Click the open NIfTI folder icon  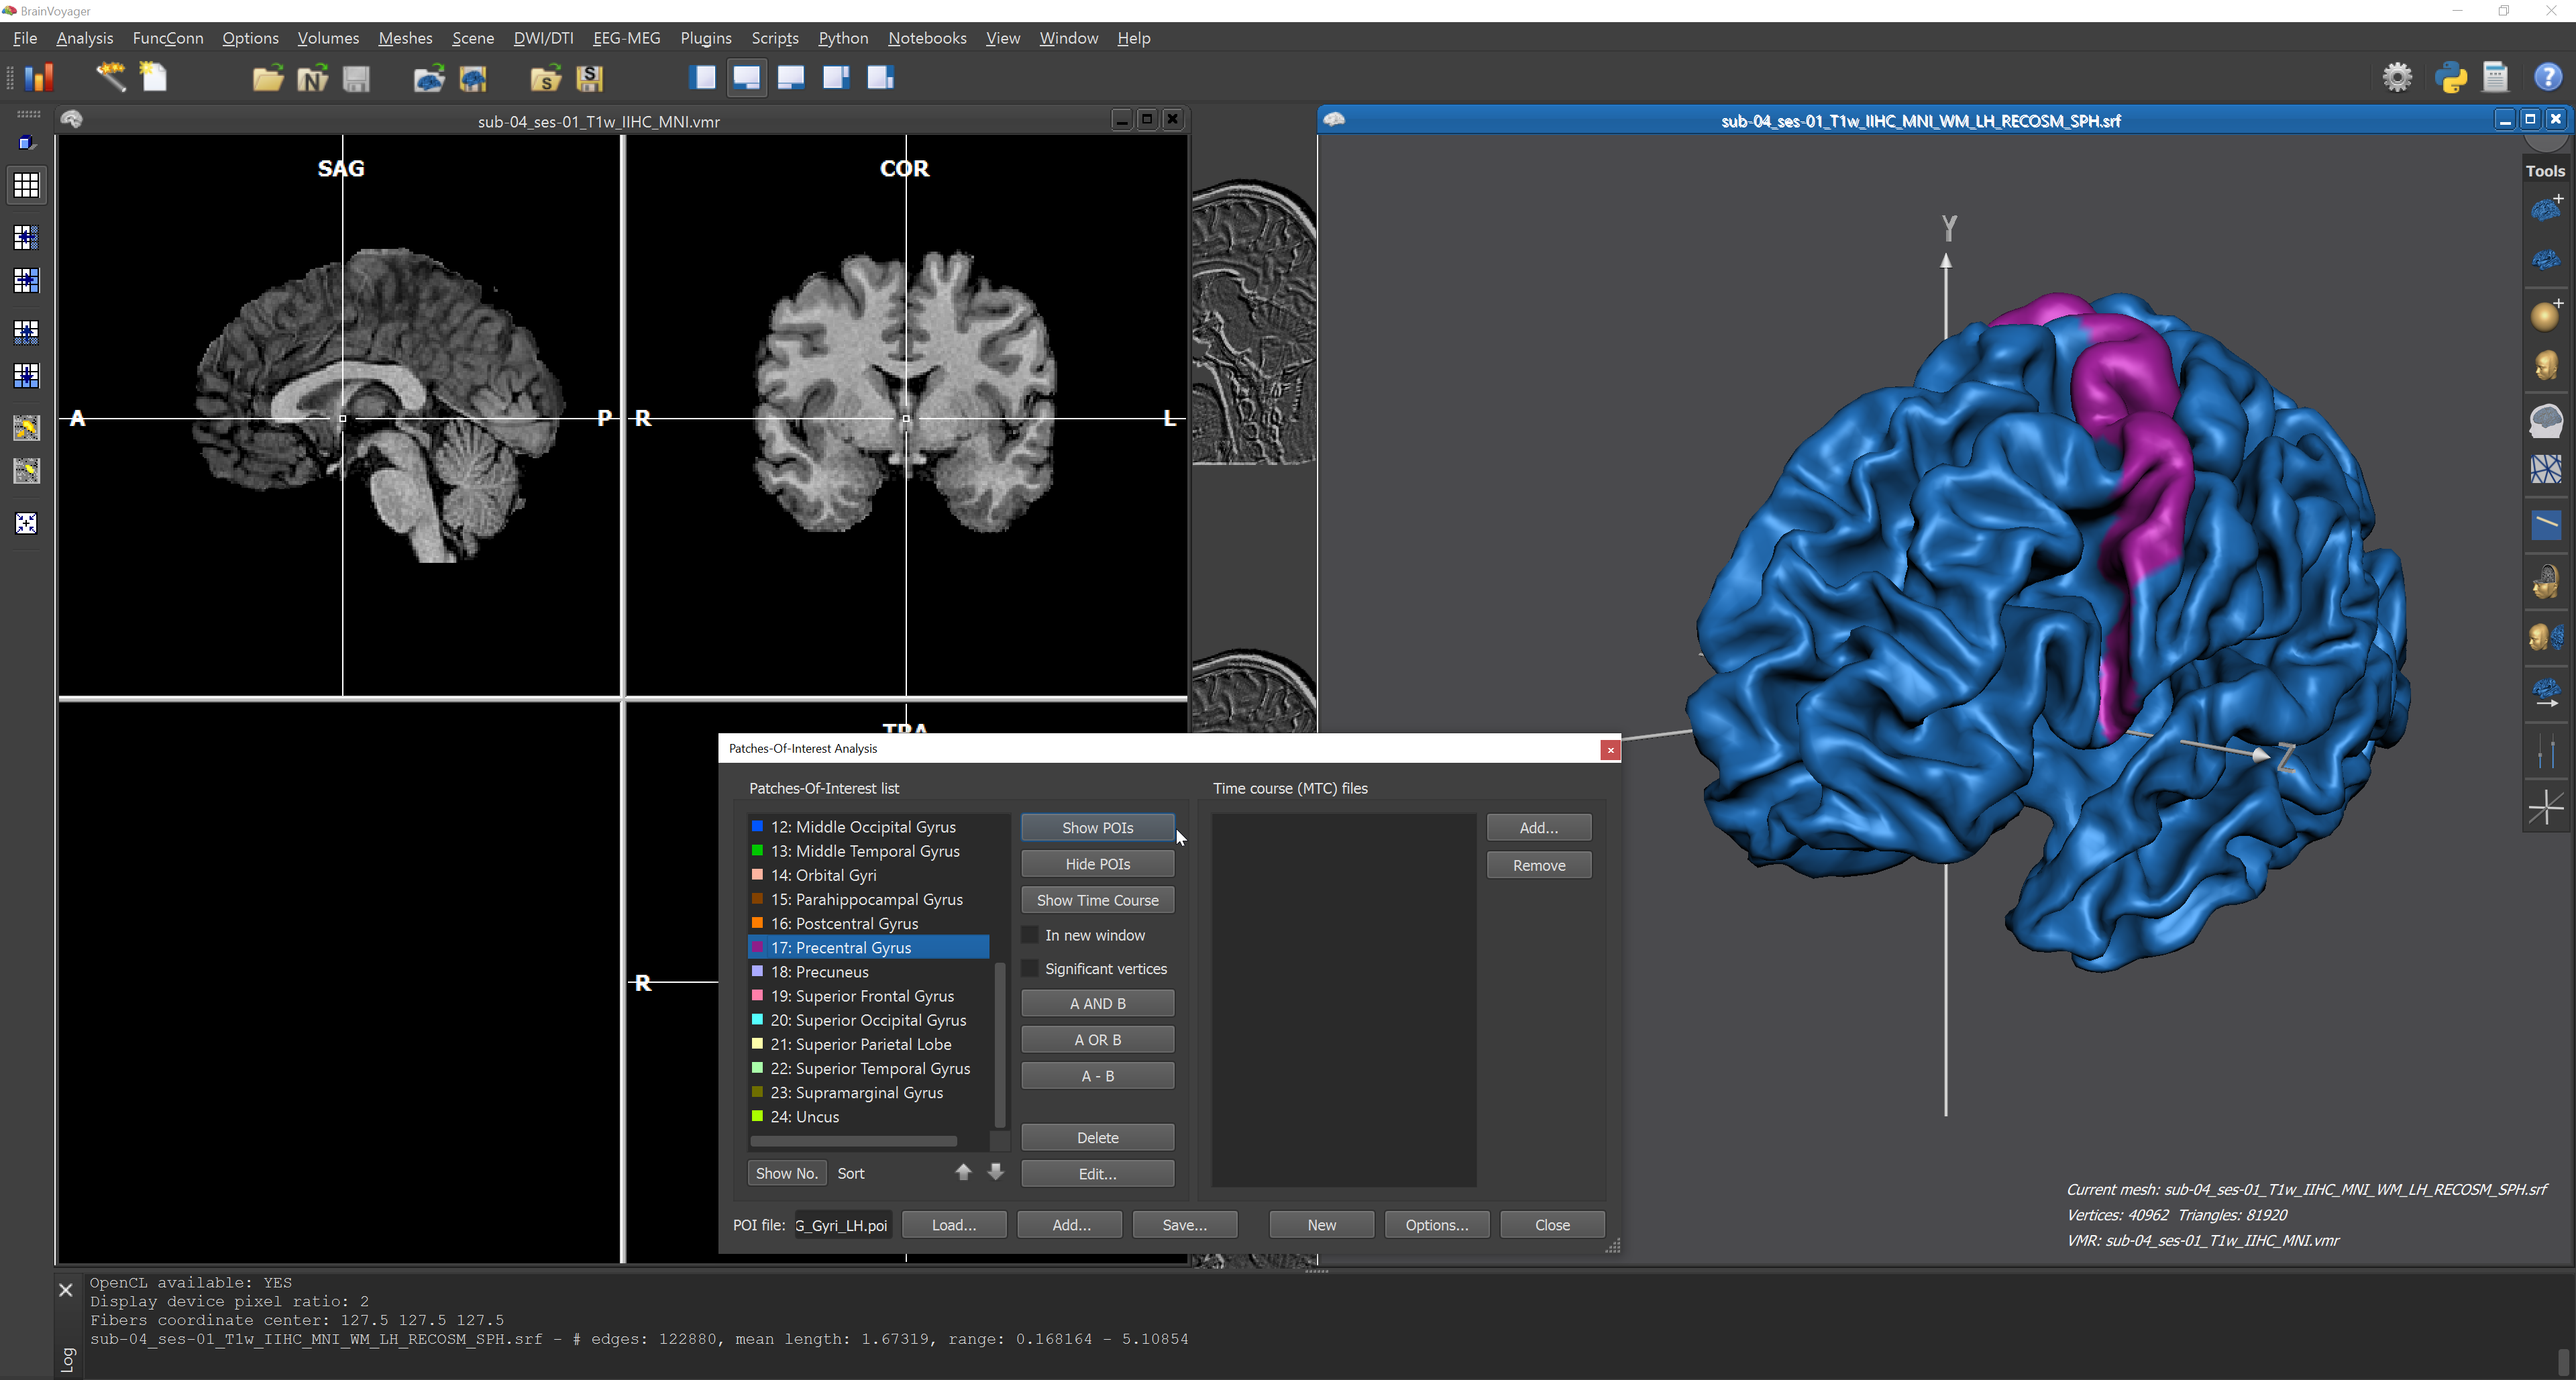[312, 78]
